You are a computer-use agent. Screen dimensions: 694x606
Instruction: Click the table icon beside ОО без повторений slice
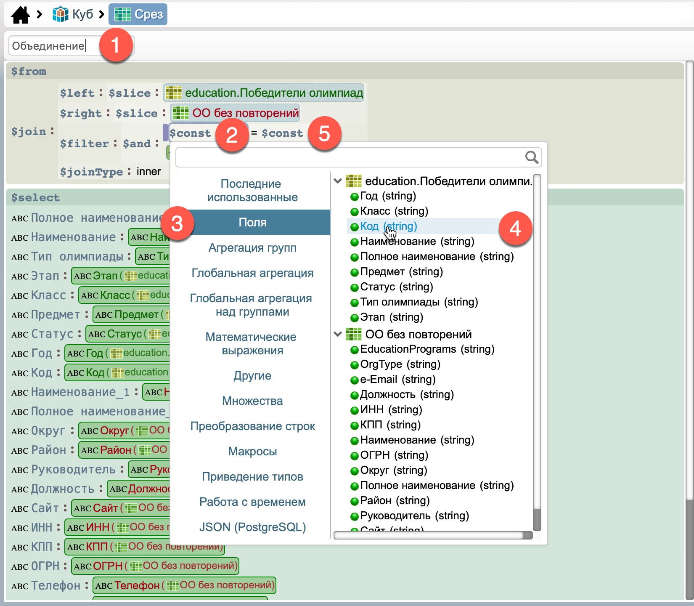[180, 113]
